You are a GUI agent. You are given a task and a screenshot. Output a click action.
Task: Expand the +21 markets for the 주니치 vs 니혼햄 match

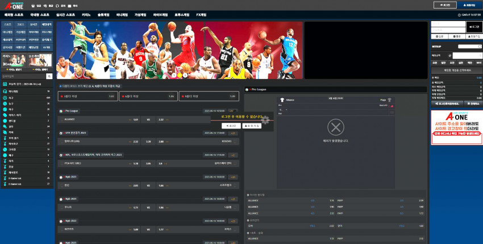point(233,199)
